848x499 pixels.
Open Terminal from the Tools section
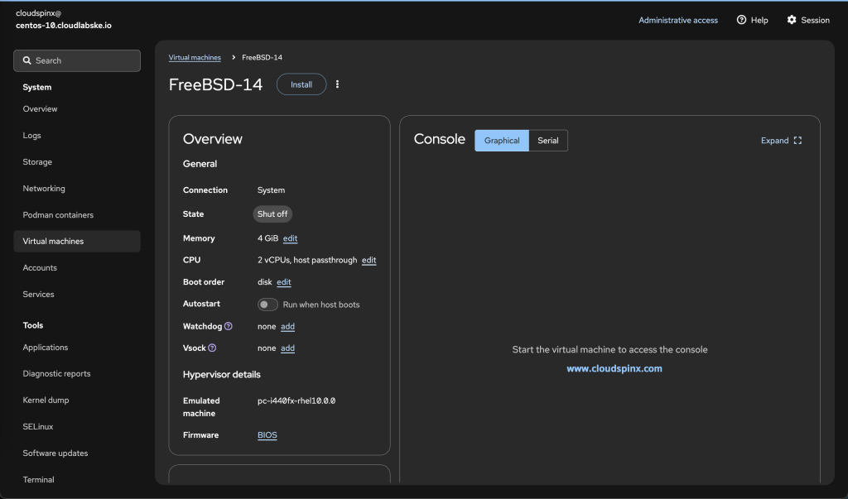(x=38, y=479)
